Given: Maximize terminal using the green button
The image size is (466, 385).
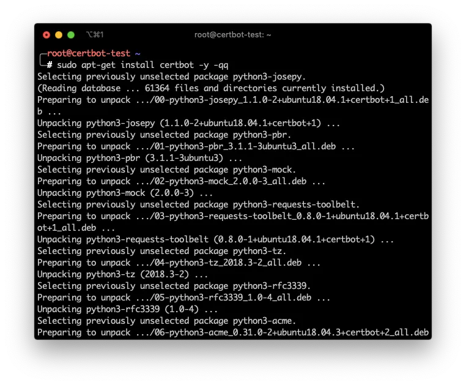Looking at the screenshot, I should (x=71, y=35).
